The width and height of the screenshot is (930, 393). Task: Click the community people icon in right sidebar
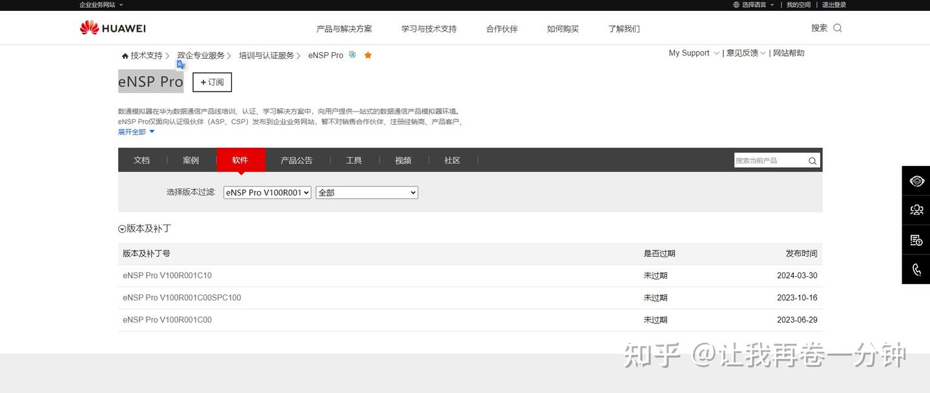click(x=916, y=210)
